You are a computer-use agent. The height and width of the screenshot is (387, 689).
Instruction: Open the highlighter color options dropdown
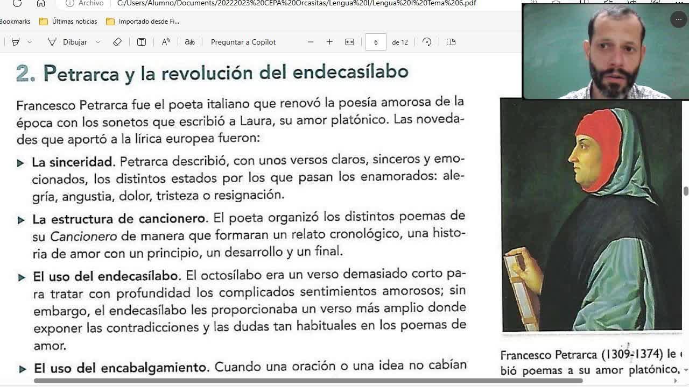point(30,42)
